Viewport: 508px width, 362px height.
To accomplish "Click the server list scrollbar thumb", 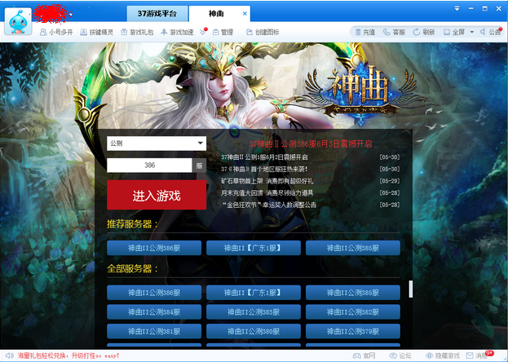I will click(x=411, y=289).
